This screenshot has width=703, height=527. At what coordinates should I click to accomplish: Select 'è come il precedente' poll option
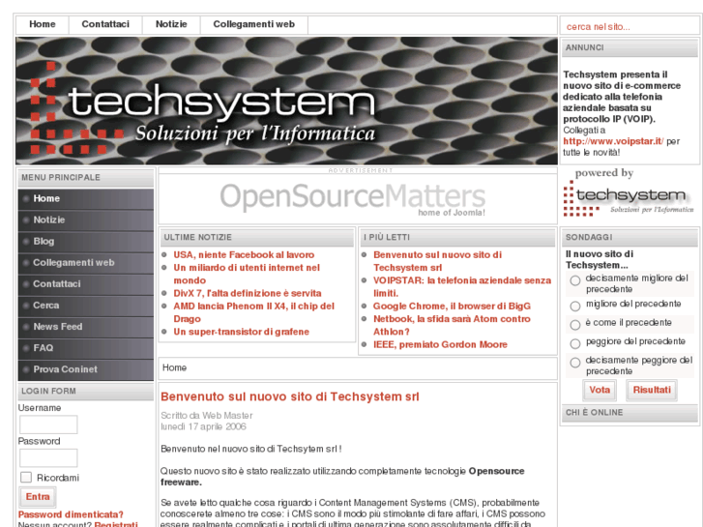[575, 325]
